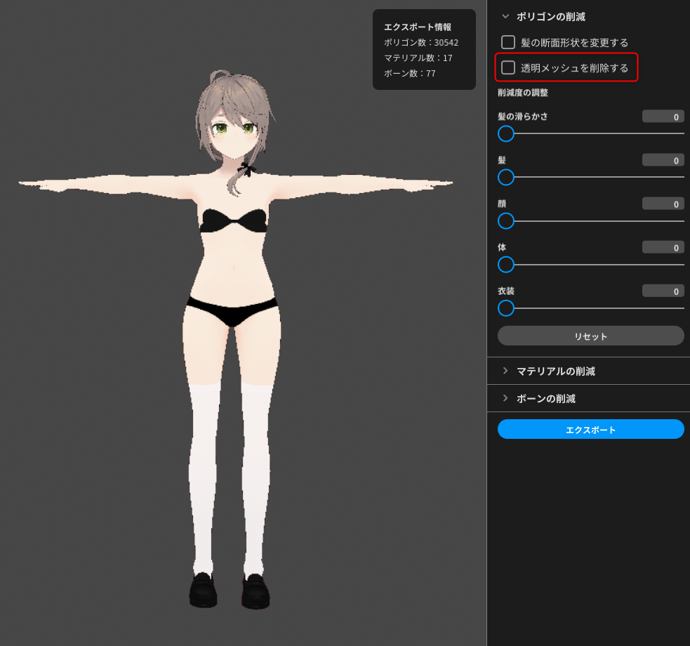Select the 髪の滑らかさ slider handle

click(x=506, y=133)
